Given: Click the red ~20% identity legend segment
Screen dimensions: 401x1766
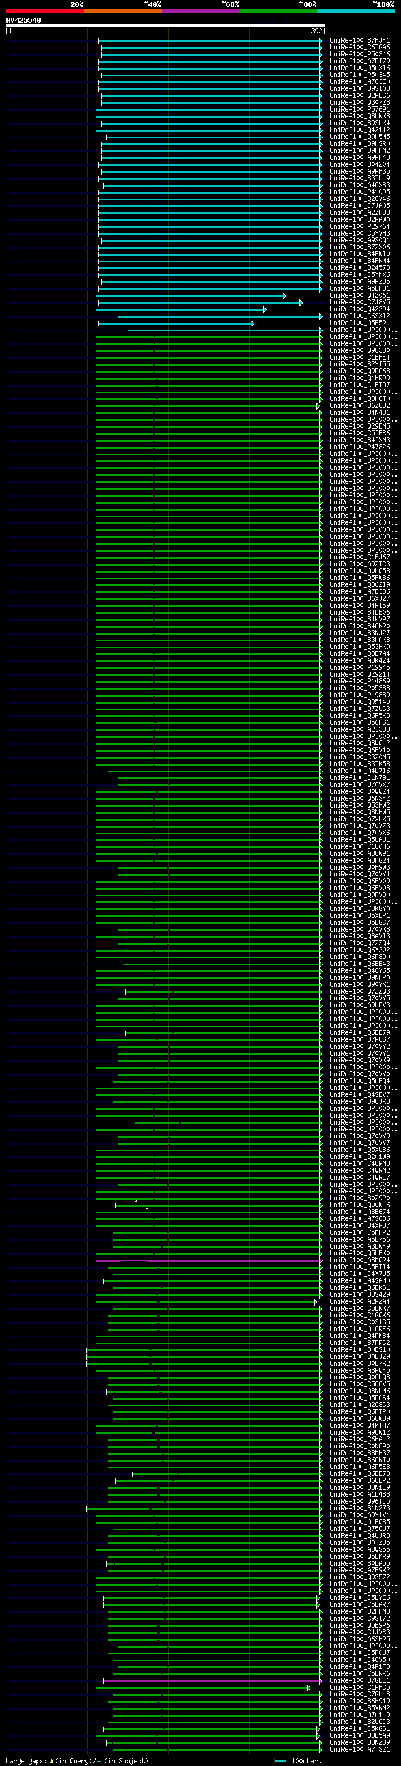Looking at the screenshot, I should pos(44,12).
